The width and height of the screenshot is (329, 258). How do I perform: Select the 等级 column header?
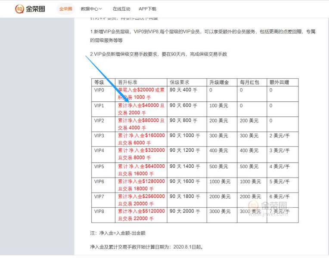(x=103, y=82)
